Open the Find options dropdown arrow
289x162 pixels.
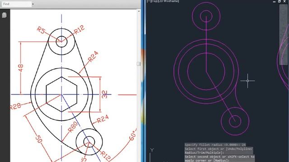(x=33, y=4)
